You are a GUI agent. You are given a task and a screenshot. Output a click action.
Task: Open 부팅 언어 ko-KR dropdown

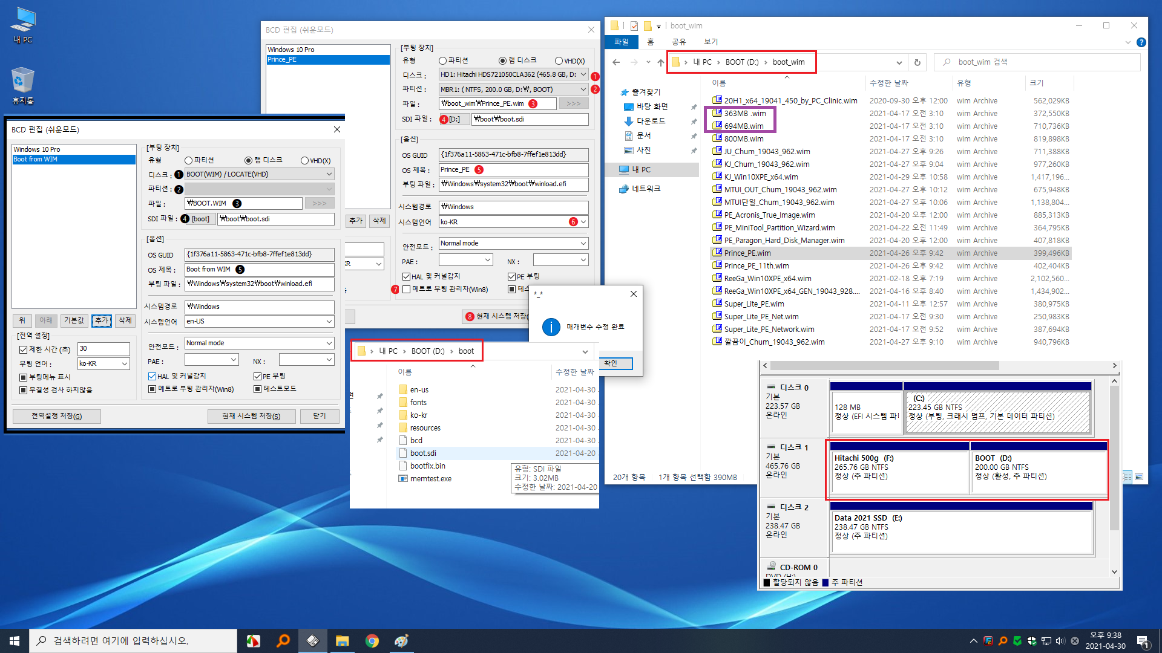pyautogui.click(x=104, y=363)
